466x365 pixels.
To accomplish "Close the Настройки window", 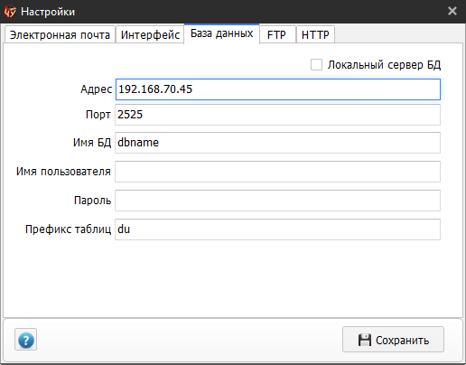I will (x=452, y=11).
